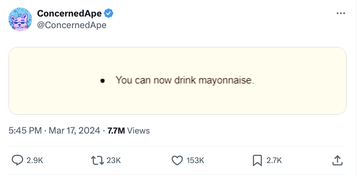View the 7.7M Views analytics
The width and height of the screenshot is (359, 176).
[128, 131]
